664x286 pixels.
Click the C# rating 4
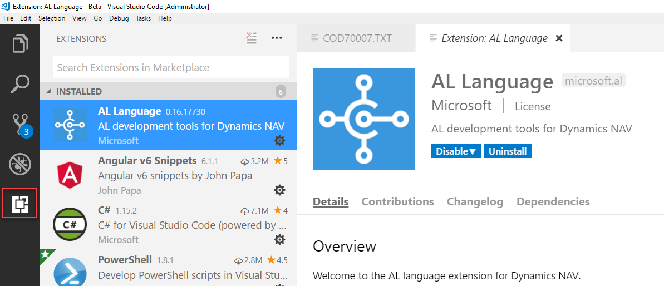[x=281, y=211]
